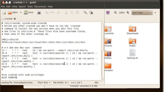Click the line starting with '17 *'

45,50
